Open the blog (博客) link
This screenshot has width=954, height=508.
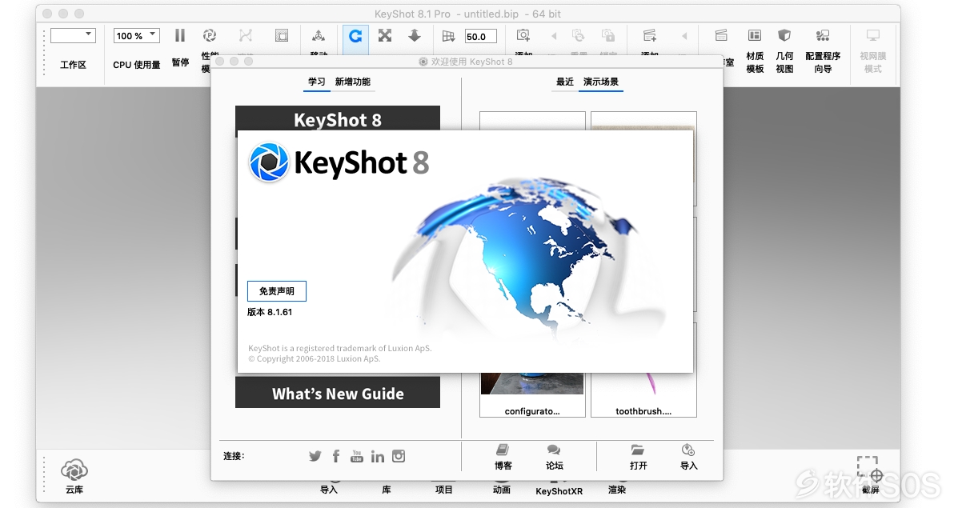503,457
